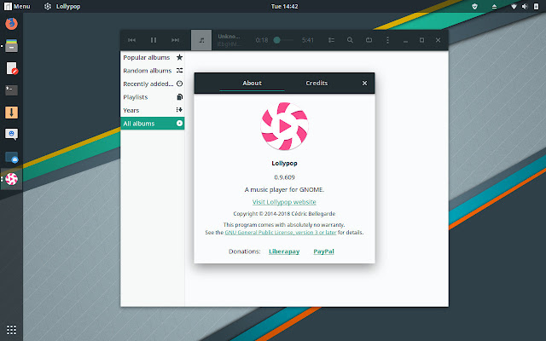This screenshot has height=341, width=546.
Task: Select Popular albums in sidebar
Action: (x=153, y=57)
